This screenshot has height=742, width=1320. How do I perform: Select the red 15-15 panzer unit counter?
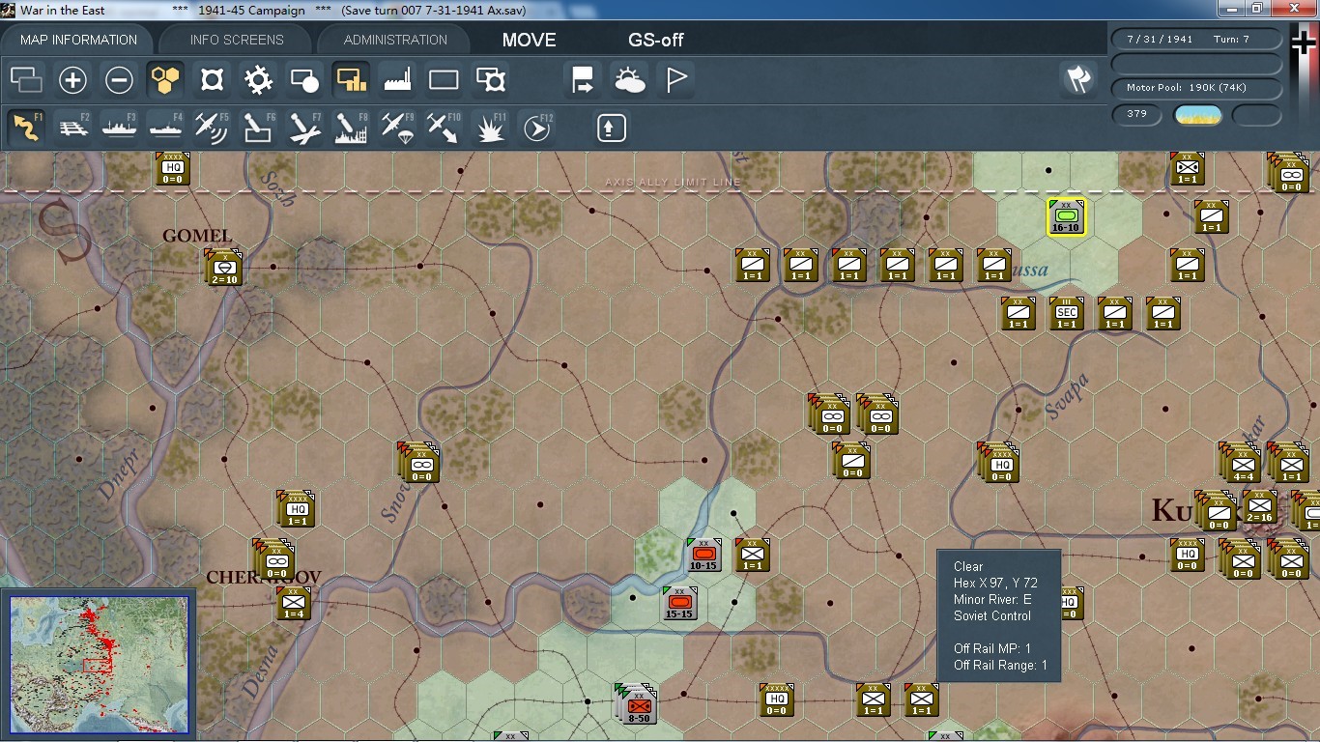click(x=679, y=603)
